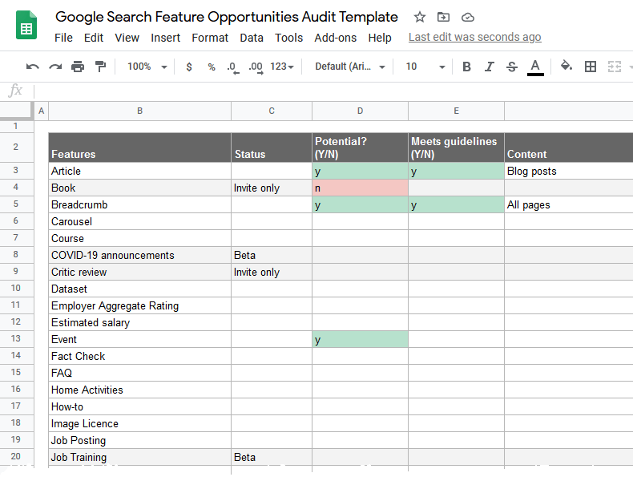Open the borders menu
The height and width of the screenshot is (485, 633).
point(591,67)
